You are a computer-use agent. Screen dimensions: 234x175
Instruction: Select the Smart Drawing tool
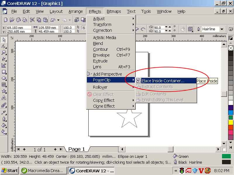[4, 65]
